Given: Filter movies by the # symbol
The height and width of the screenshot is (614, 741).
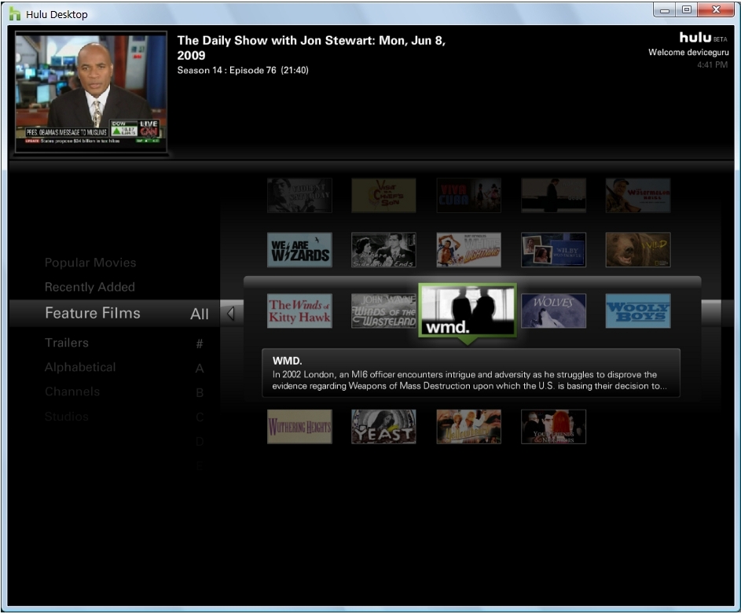Looking at the screenshot, I should (x=200, y=344).
